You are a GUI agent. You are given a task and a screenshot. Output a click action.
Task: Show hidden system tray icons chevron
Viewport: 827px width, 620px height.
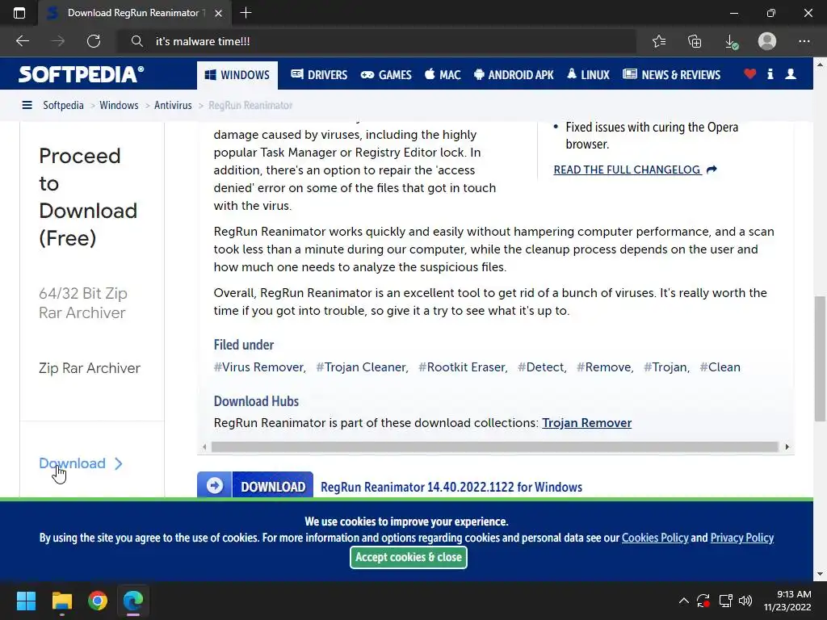click(x=683, y=601)
